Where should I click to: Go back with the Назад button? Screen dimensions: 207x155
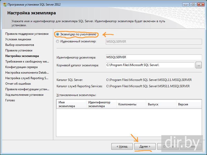point(122,146)
